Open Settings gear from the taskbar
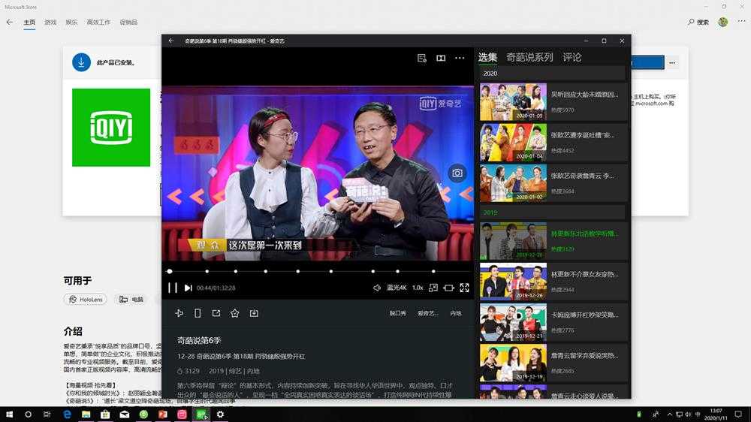The height and width of the screenshot is (422, 751). click(220, 414)
